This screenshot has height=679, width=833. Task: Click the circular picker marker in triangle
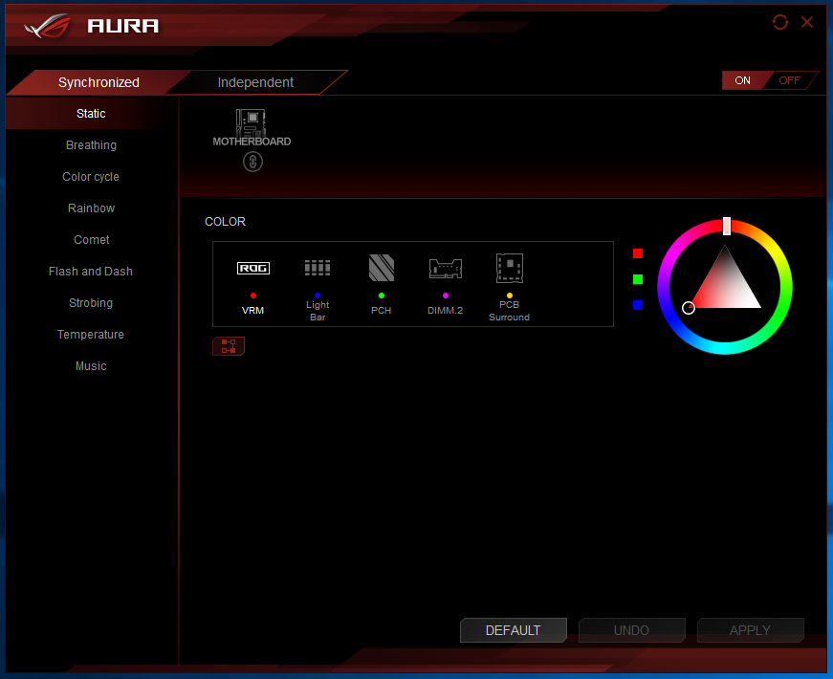pyautogui.click(x=689, y=308)
